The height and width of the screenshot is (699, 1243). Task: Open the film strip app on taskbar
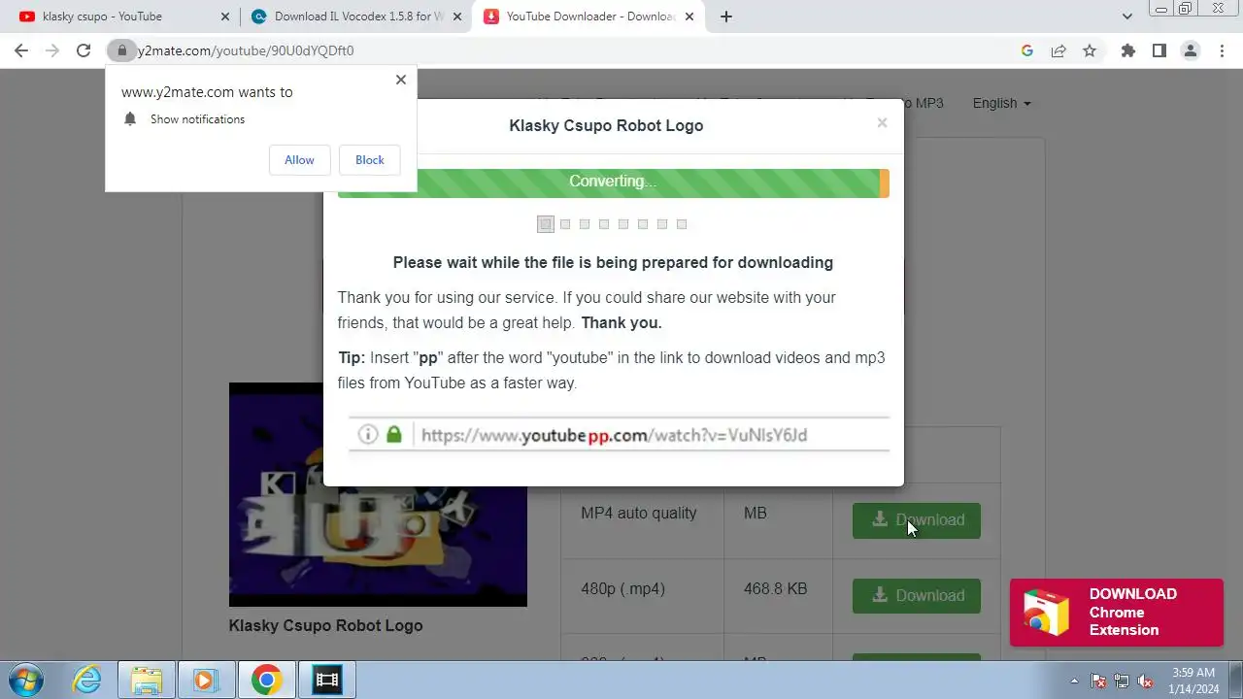[327, 680]
